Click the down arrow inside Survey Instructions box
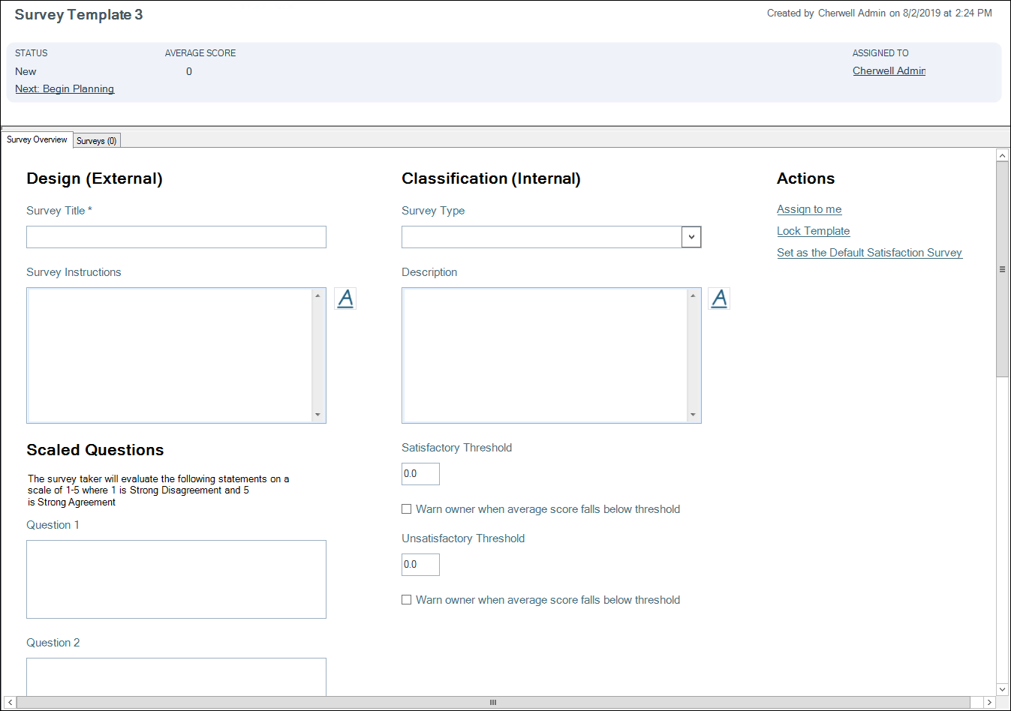The image size is (1011, 711). [317, 415]
